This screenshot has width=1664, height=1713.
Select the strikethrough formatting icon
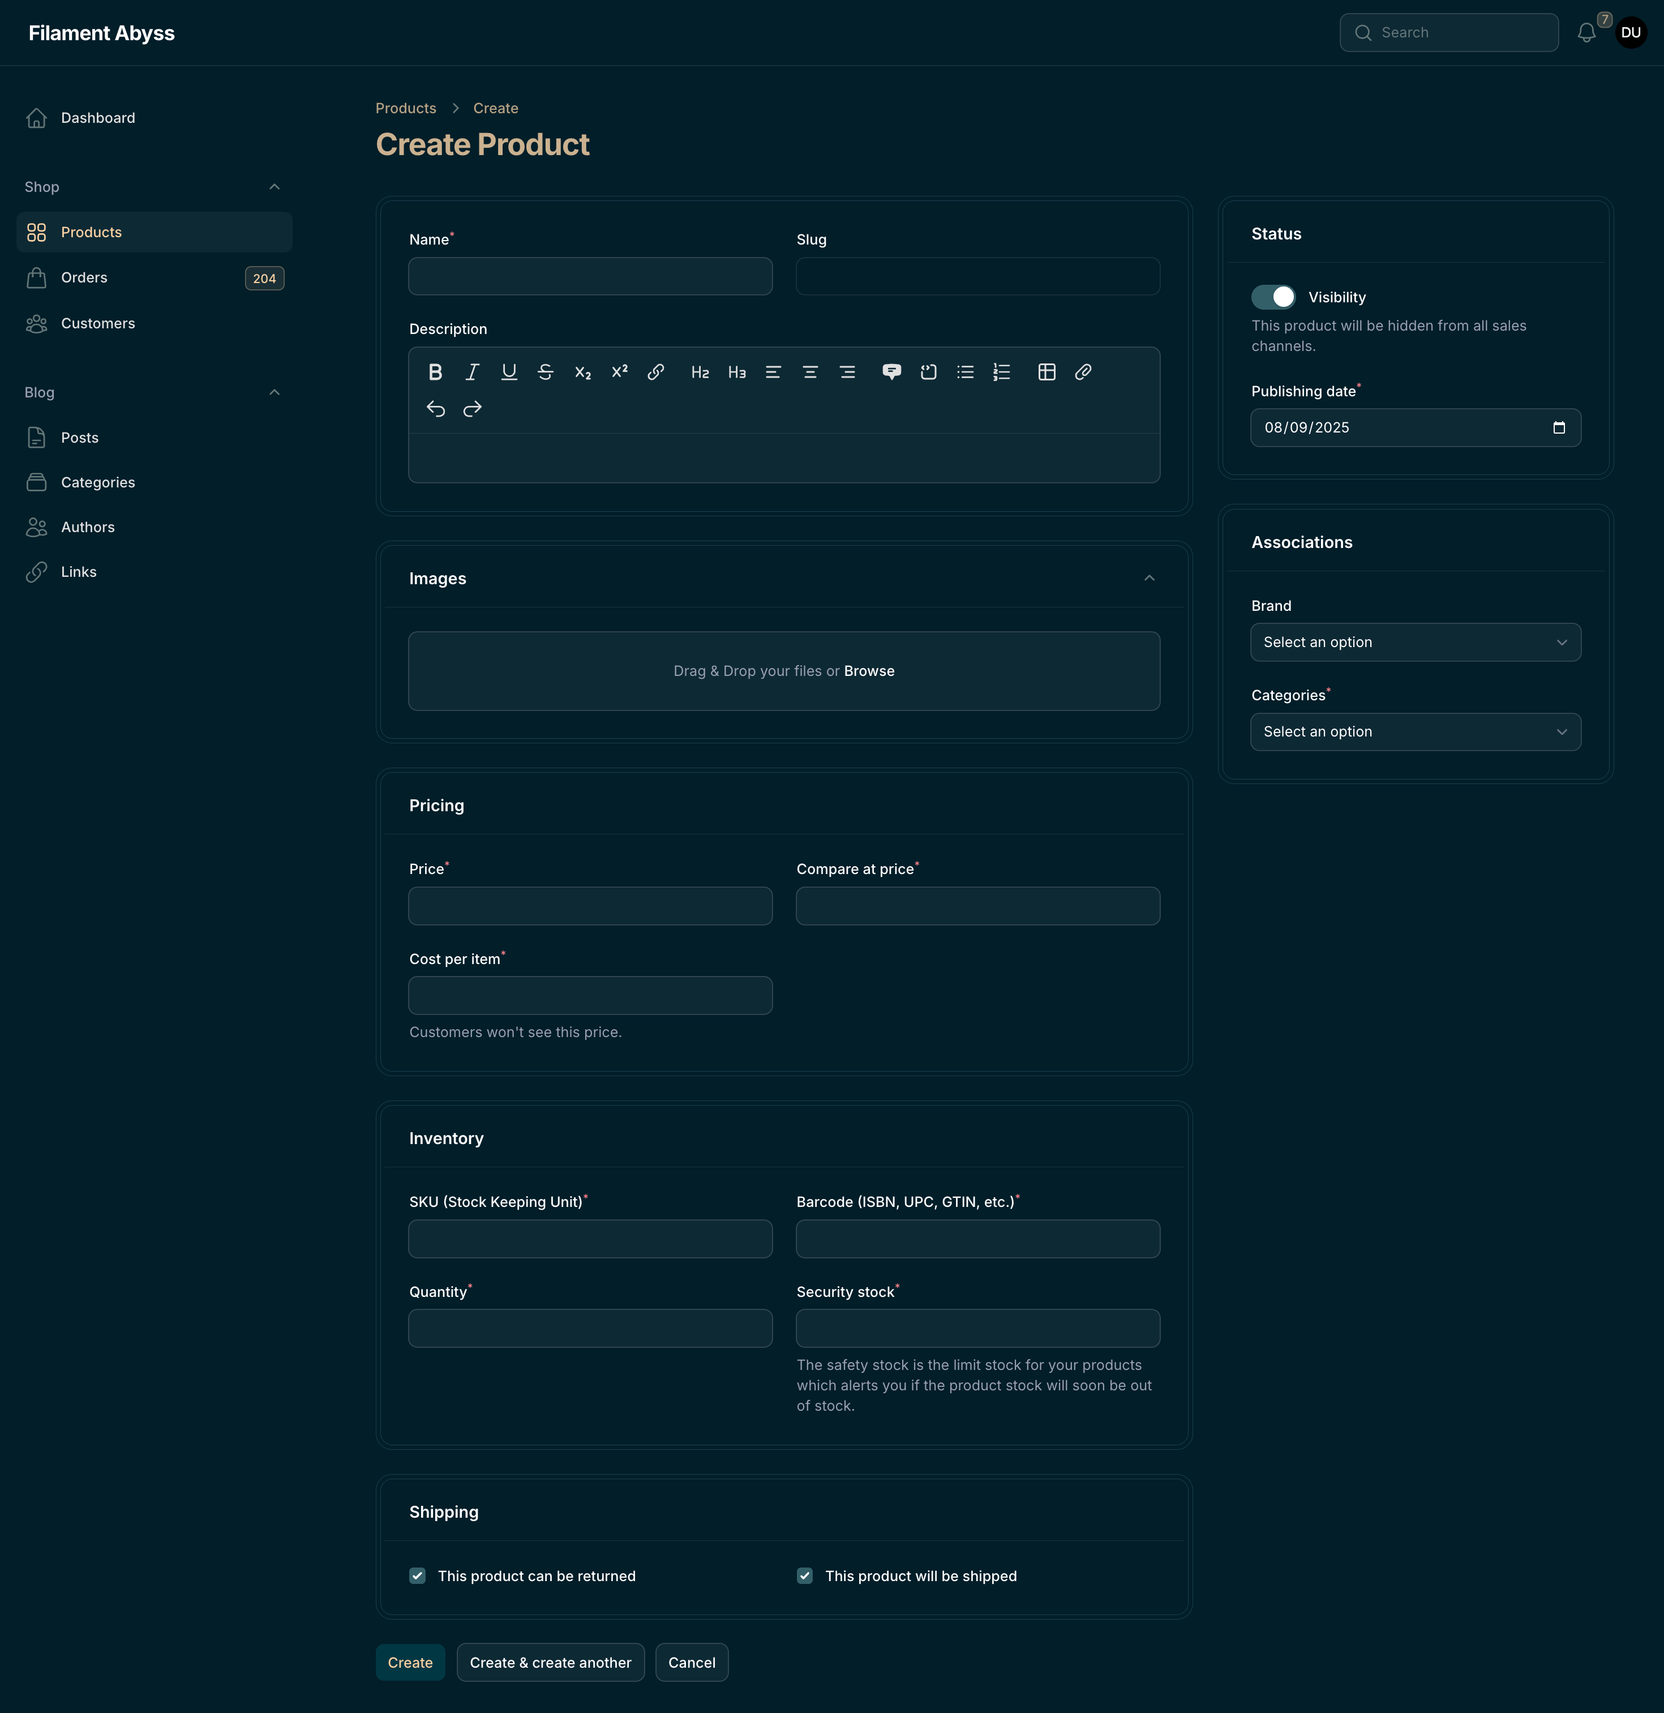coord(544,371)
